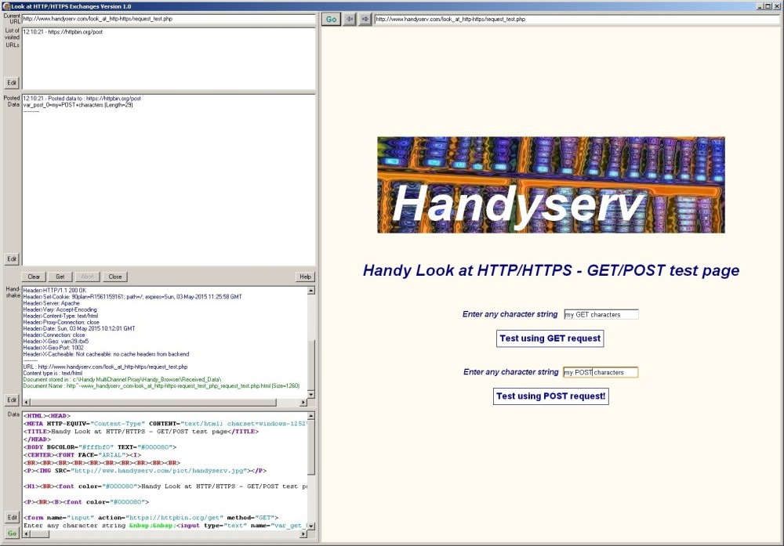
Task: Click the Server: Apache header line
Action: click(x=51, y=303)
